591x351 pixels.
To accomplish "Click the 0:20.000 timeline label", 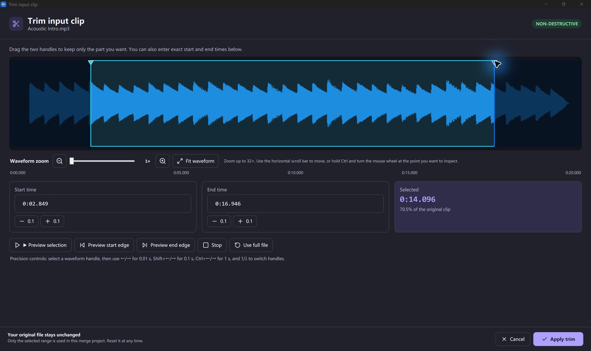I will pos(573,173).
